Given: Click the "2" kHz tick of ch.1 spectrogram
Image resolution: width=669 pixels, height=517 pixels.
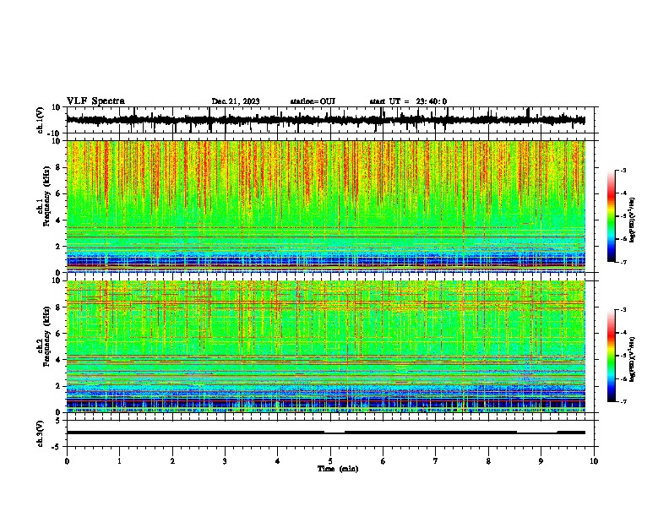Looking at the screenshot, I should 58,247.
